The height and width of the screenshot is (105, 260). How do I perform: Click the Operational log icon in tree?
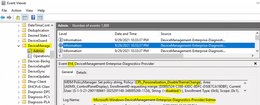pyautogui.click(x=30, y=56)
